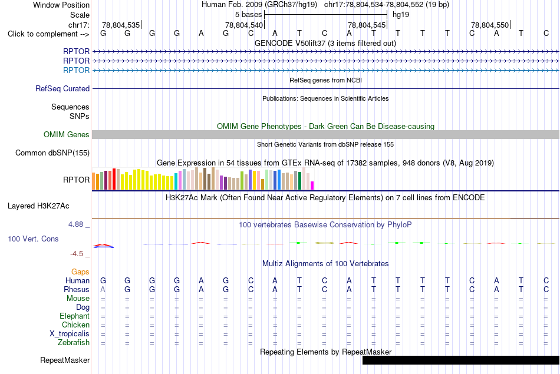Open the 'OMIM Gene Phenotypes' track title
Image resolution: width=560 pixels, height=374 pixels.
tap(325, 126)
